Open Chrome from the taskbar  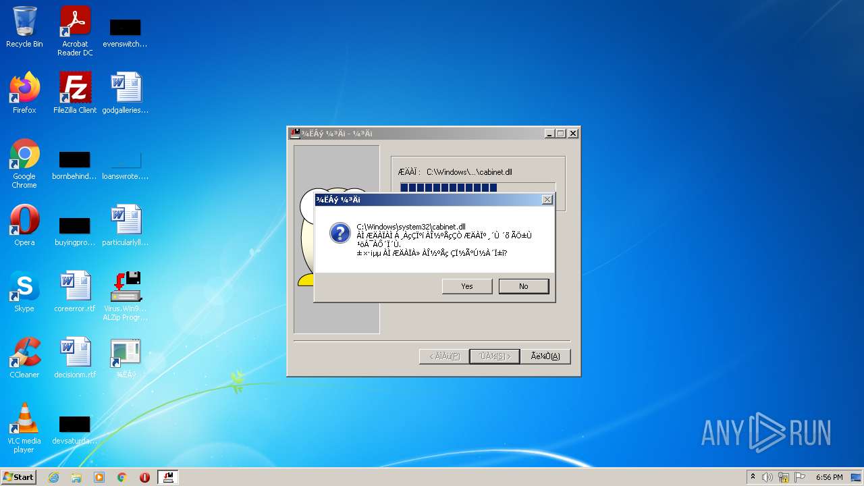[122, 477]
